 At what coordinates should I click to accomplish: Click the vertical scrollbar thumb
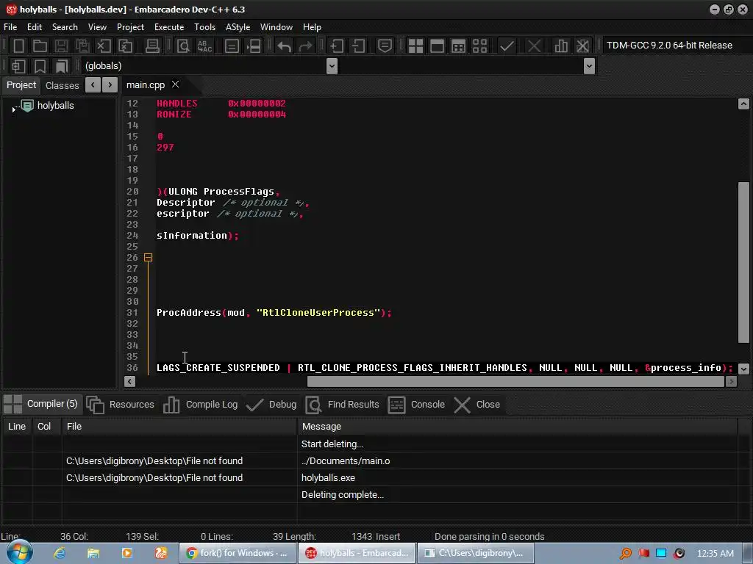tap(743, 262)
